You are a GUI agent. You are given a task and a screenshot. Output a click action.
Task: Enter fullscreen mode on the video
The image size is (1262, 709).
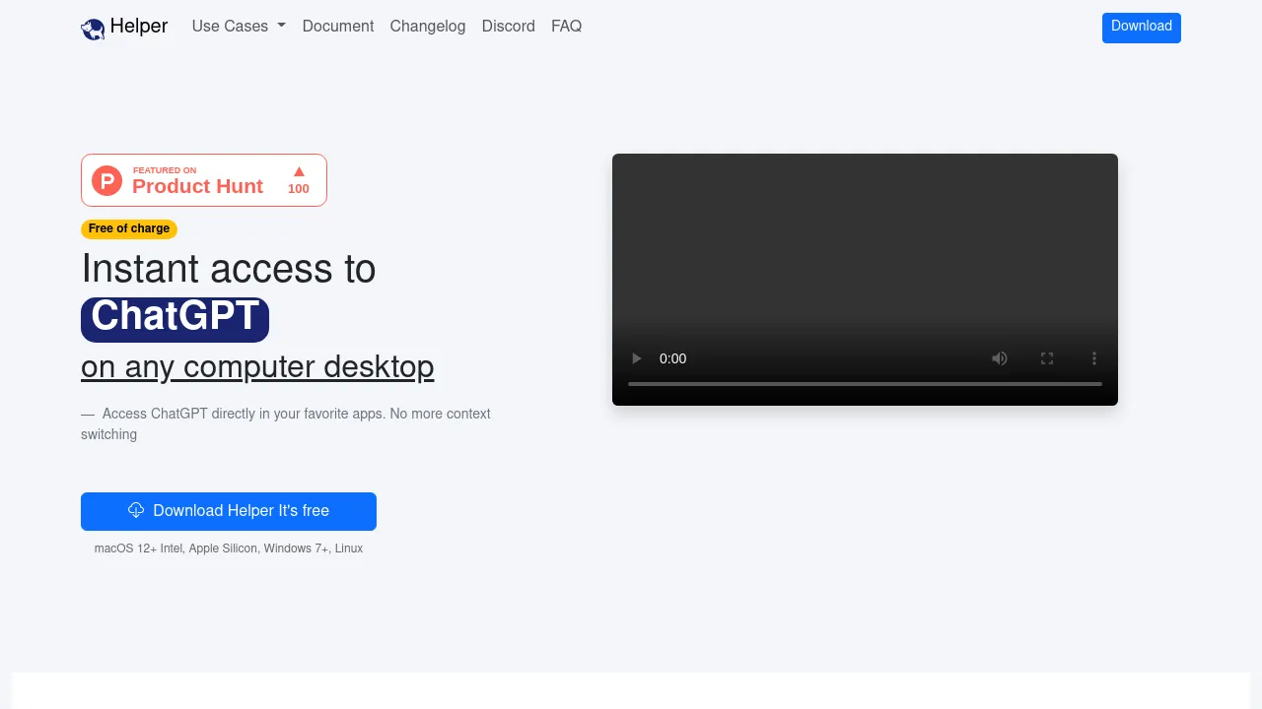pyautogui.click(x=1047, y=358)
